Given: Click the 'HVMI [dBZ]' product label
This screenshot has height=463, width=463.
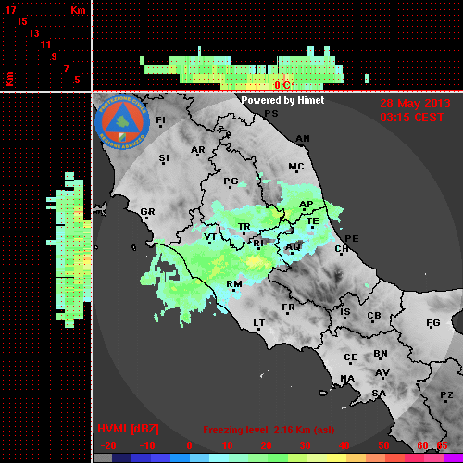Looking at the screenshot, I should pyautogui.click(x=128, y=429).
